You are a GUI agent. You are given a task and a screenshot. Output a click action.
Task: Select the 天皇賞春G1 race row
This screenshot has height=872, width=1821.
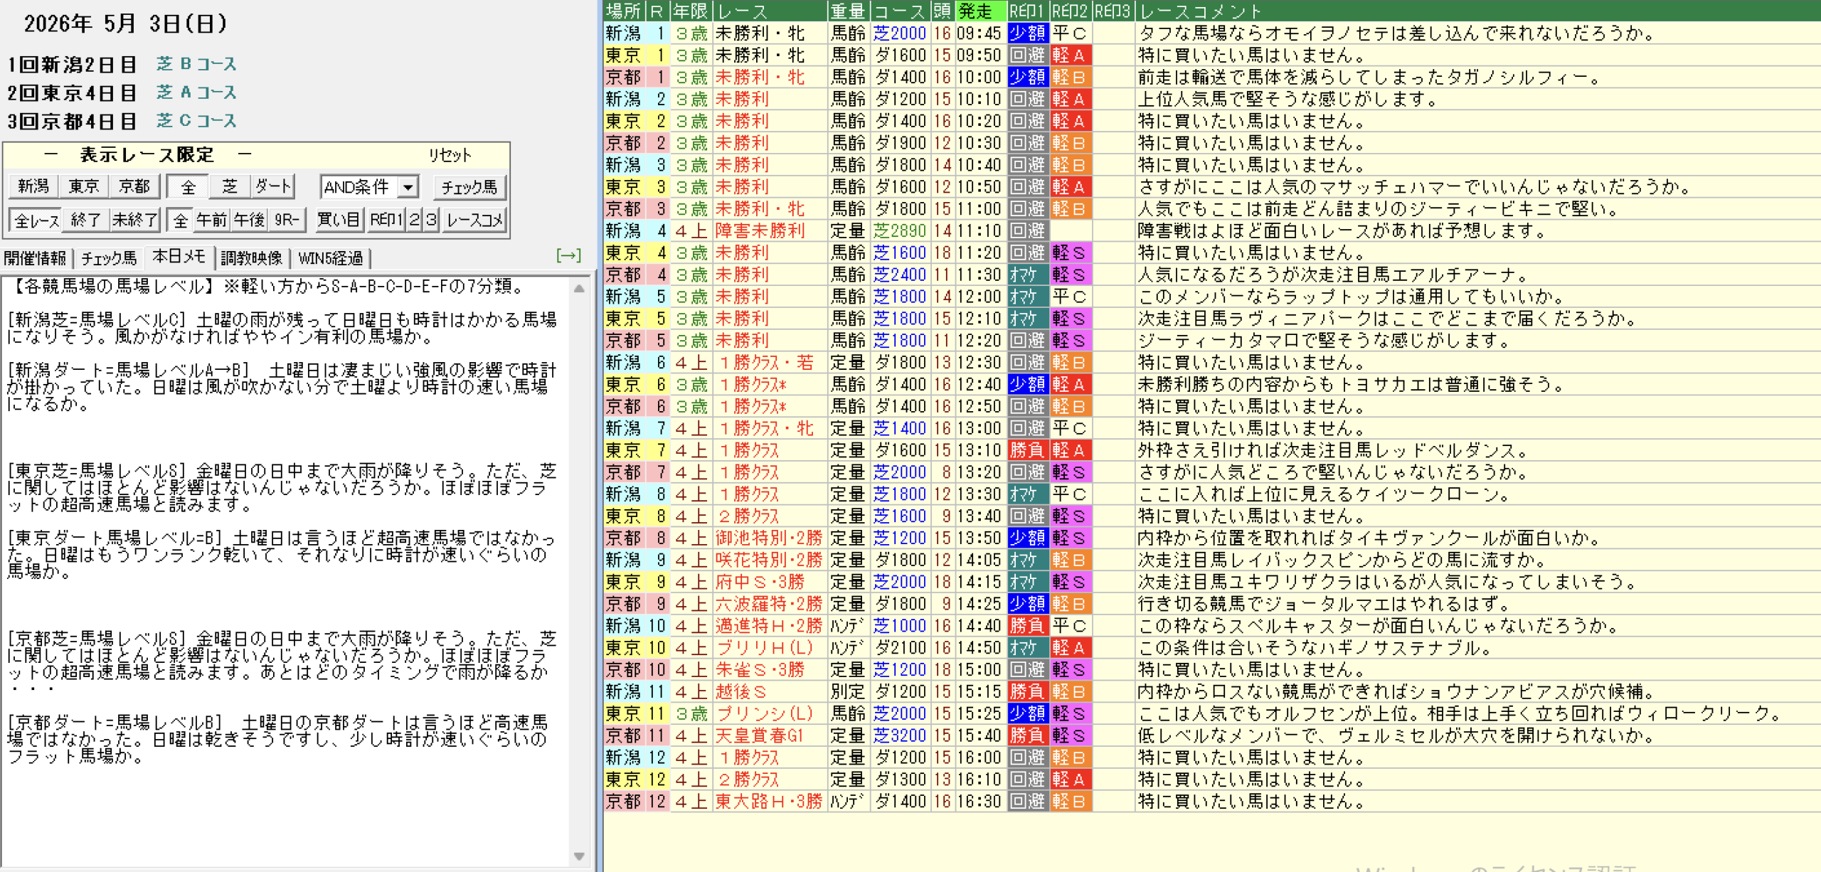click(1209, 735)
